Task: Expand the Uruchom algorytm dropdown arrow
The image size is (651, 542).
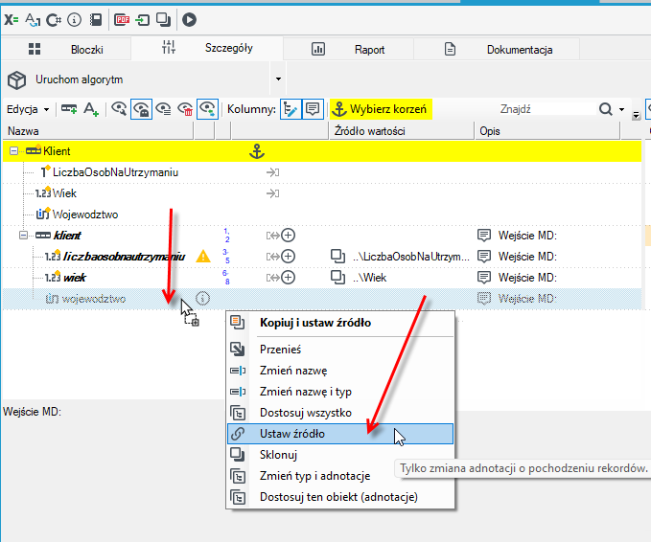Action: [278, 79]
